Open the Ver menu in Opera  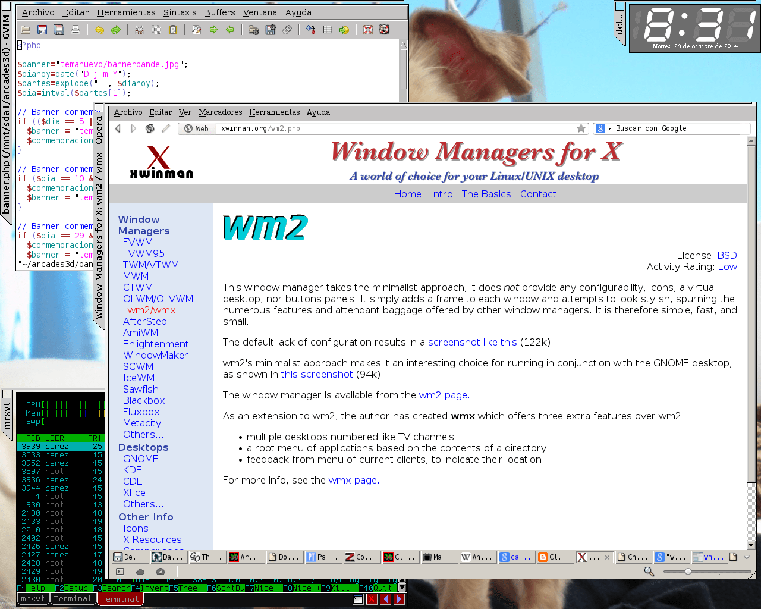(x=185, y=112)
